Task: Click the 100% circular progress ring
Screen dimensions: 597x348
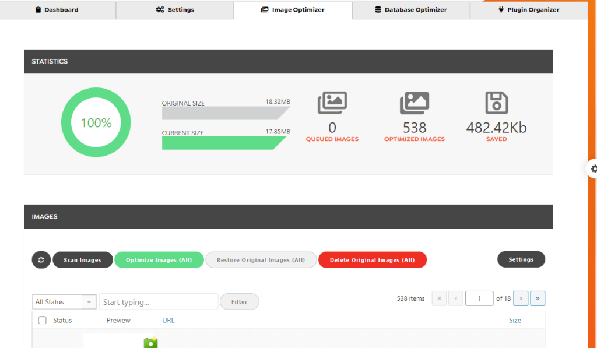Action: pyautogui.click(x=96, y=122)
